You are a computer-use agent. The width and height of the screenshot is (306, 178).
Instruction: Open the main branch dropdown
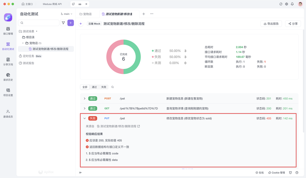pyautogui.click(x=67, y=14)
